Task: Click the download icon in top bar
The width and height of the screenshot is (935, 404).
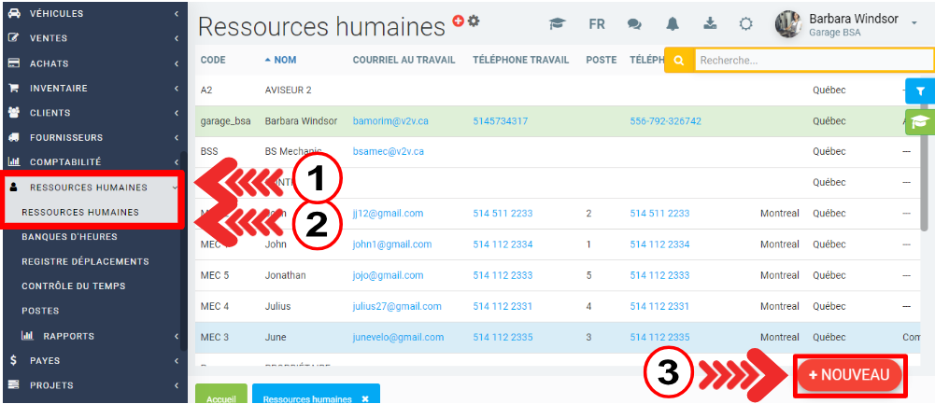Action: coord(710,24)
